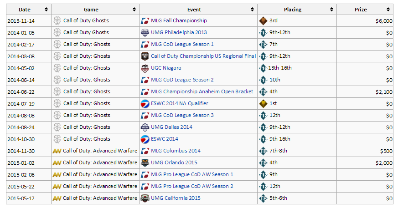
Task: Open the UMG California 2015 link
Action: [x=176, y=198]
